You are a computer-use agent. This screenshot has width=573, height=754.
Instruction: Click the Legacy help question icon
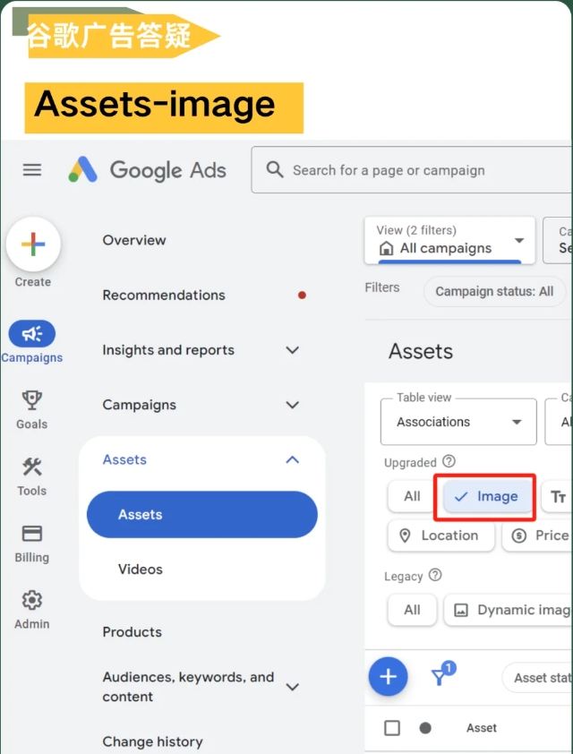coord(435,575)
